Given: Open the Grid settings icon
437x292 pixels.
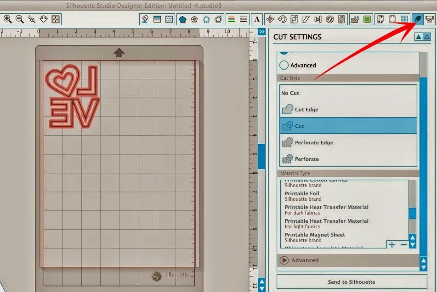Looking at the screenshot, I should click(404, 19).
